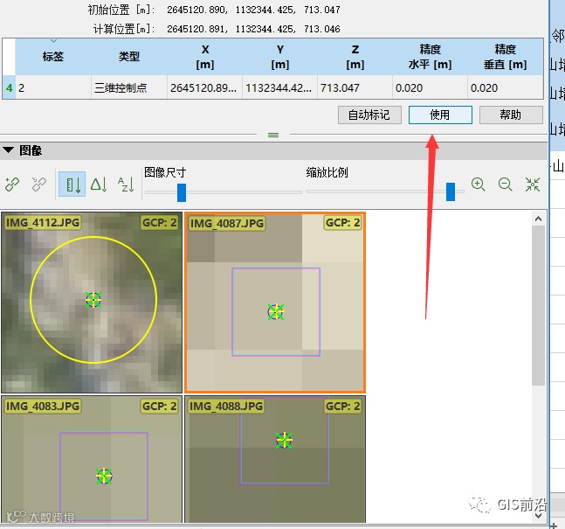
Task: Sort images alphabetically A-Z icon
Action: [126, 184]
